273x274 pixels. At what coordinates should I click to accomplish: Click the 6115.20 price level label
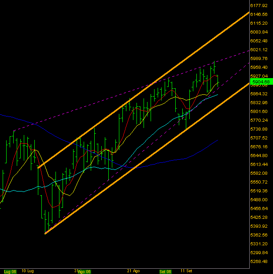(x=259, y=23)
